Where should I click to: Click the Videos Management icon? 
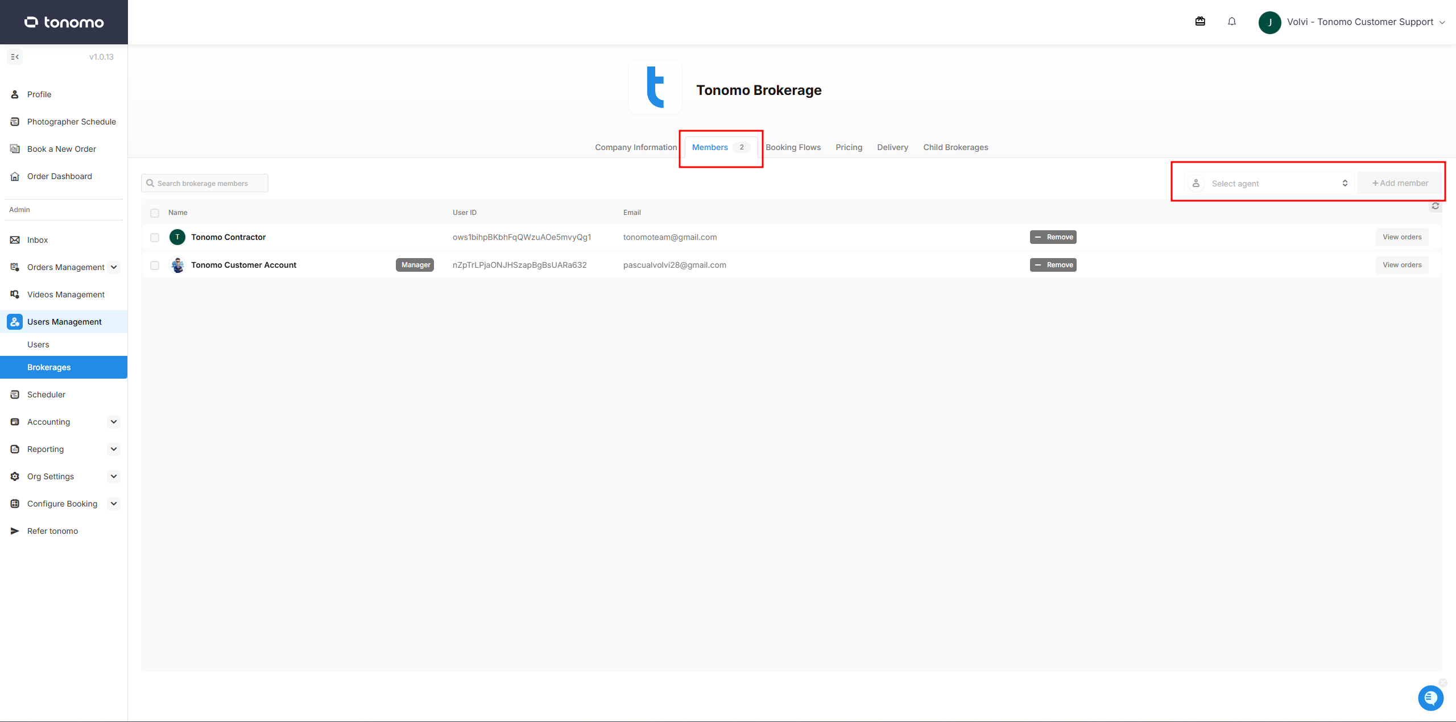click(15, 294)
